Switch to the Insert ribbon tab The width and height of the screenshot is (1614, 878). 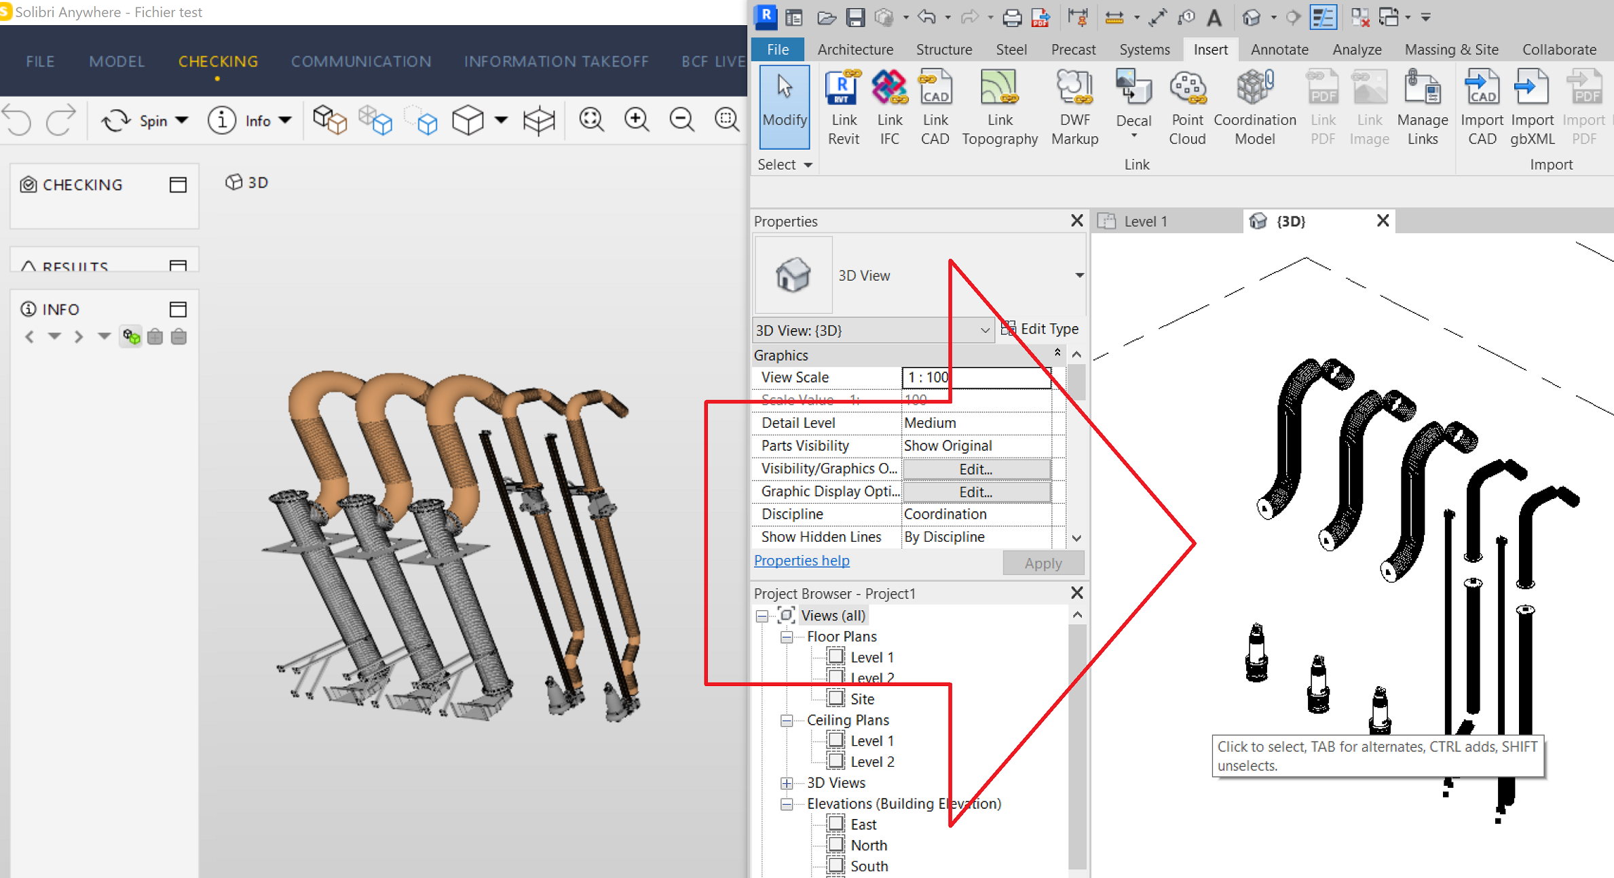coord(1210,49)
